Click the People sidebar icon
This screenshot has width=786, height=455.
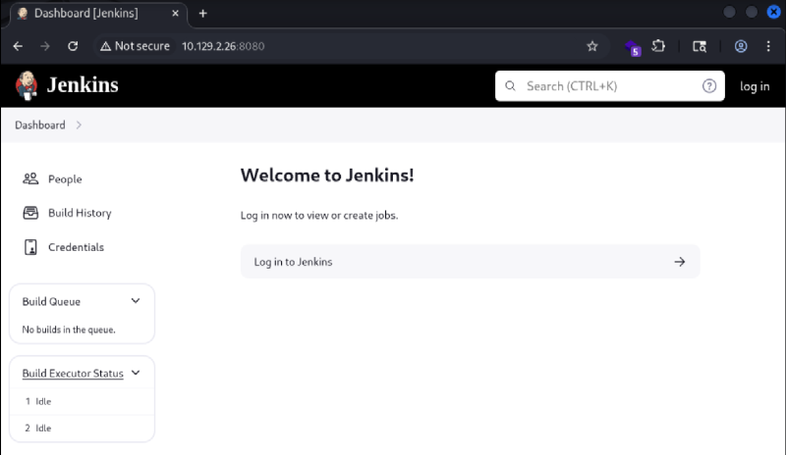click(30, 178)
